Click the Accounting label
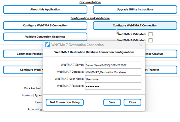 pyautogui.click(x=35, y=109)
